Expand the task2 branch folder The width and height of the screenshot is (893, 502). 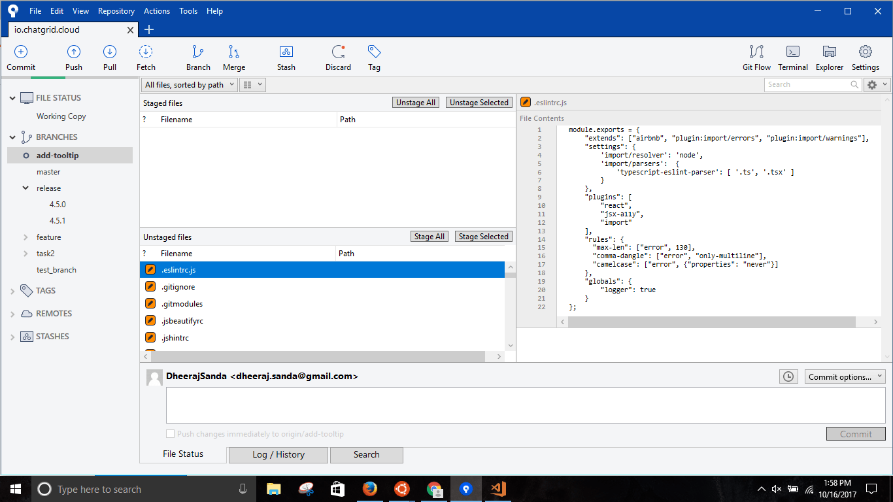tap(25, 254)
